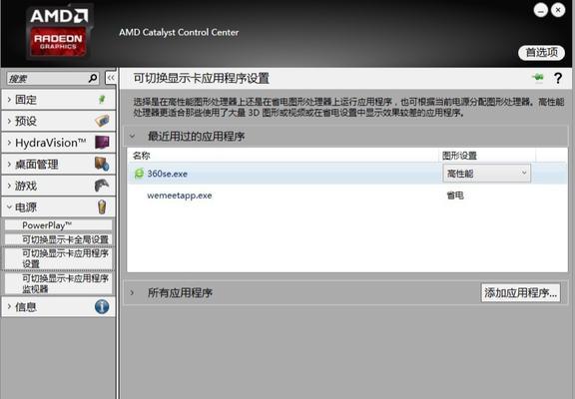
Task: Click the 360se.exe browser icon
Action: 139,174
